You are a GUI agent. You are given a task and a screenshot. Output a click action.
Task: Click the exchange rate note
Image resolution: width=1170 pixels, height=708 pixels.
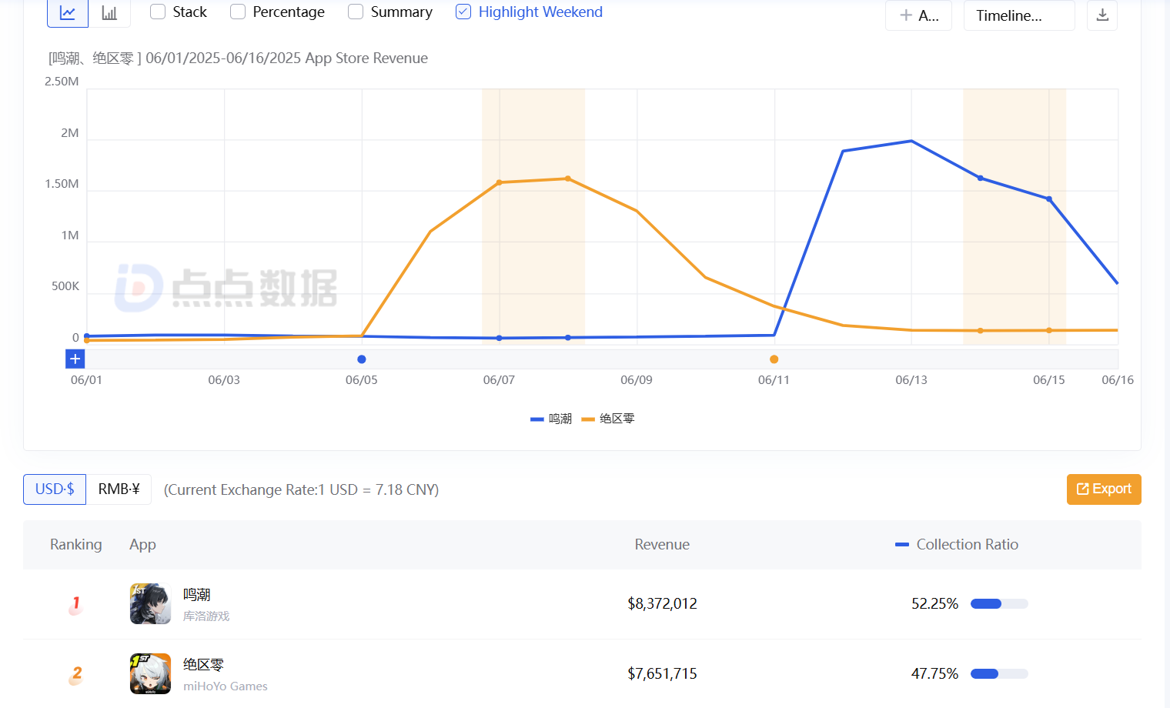[x=301, y=490]
